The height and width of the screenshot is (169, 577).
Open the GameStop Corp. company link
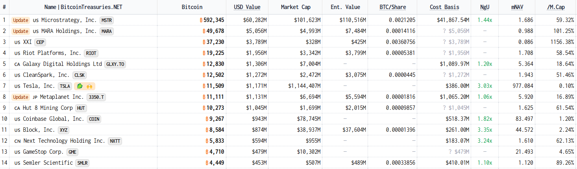(x=43, y=152)
